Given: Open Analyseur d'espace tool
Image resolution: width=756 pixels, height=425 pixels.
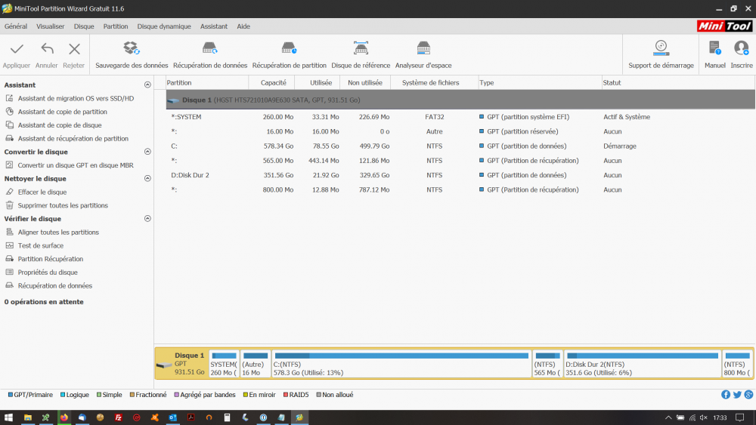Looking at the screenshot, I should 423,49.
